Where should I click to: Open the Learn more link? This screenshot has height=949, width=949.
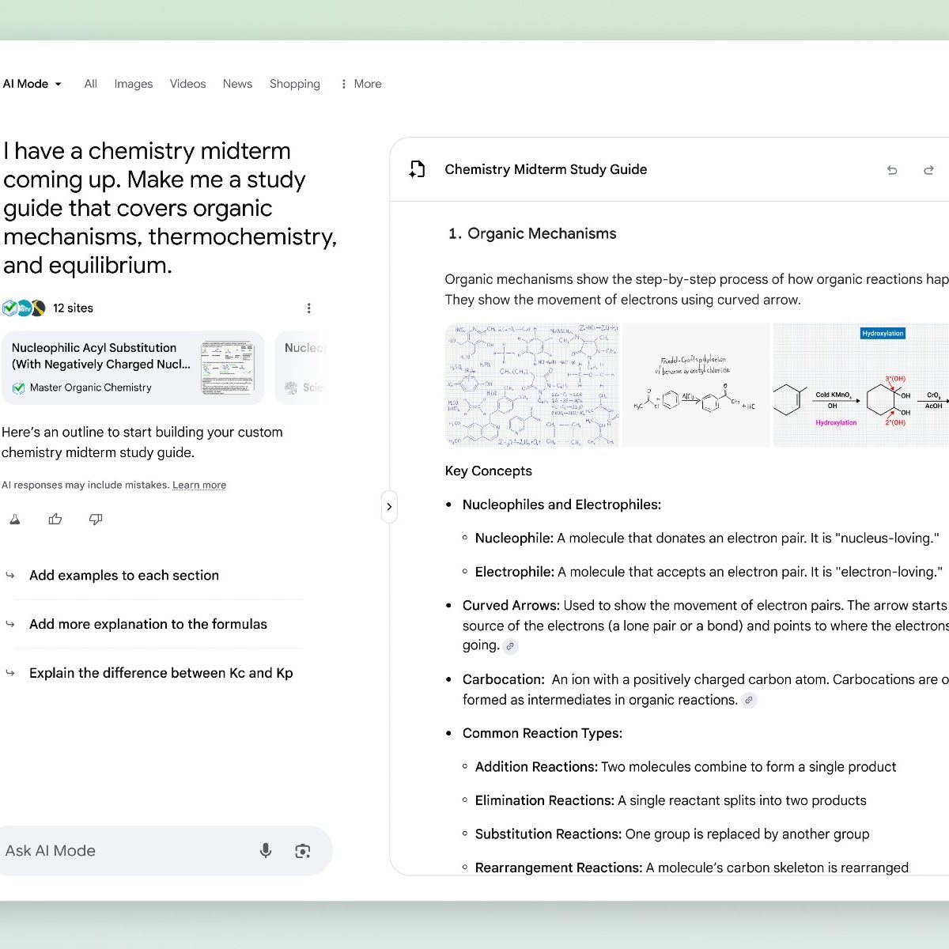(199, 486)
